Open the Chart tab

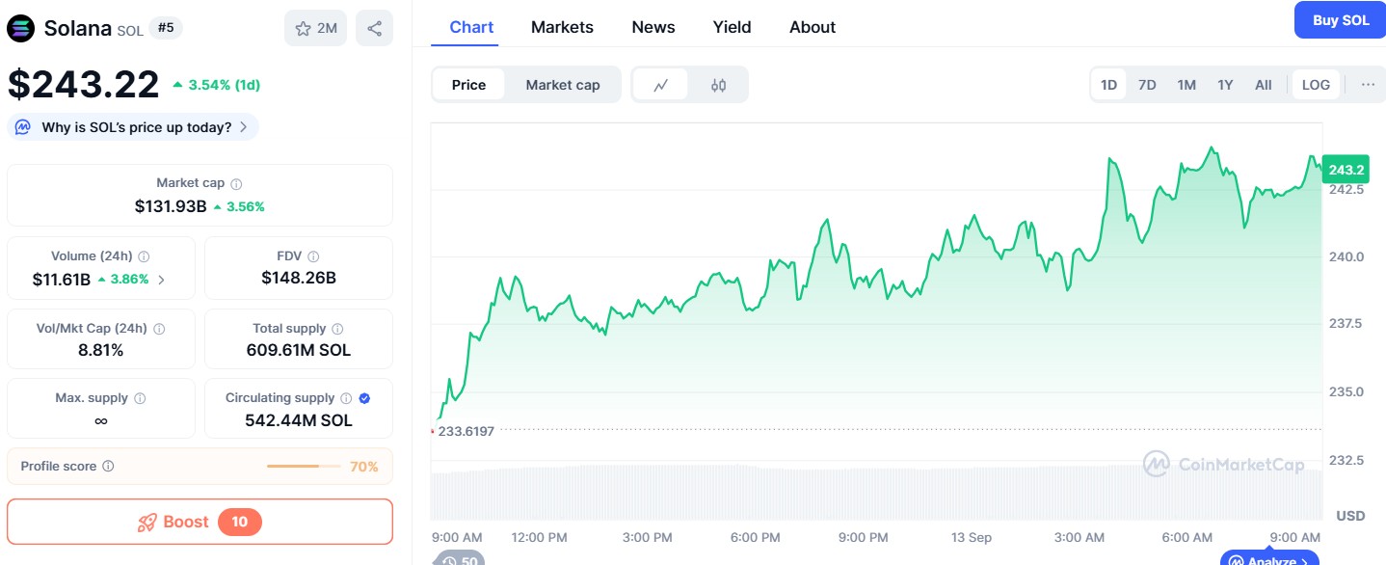(x=471, y=27)
